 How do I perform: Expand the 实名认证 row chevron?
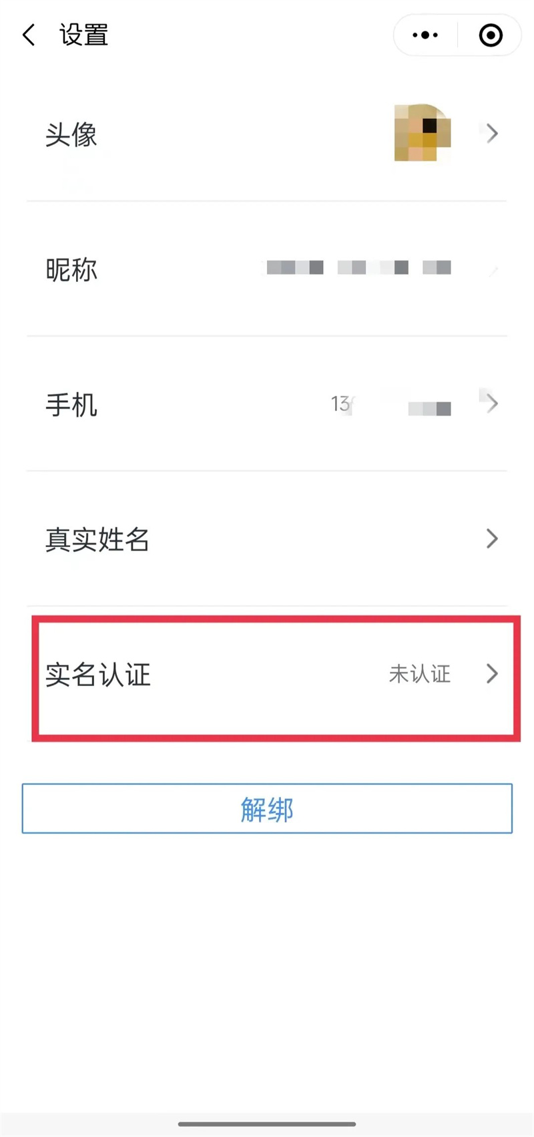pos(492,673)
